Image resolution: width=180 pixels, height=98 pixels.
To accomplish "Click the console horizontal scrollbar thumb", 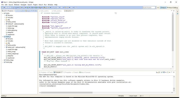I will (66, 93).
